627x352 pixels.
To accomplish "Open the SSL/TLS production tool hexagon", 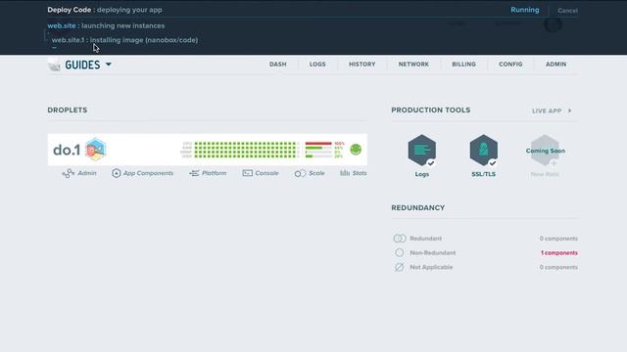I will pyautogui.click(x=483, y=151).
